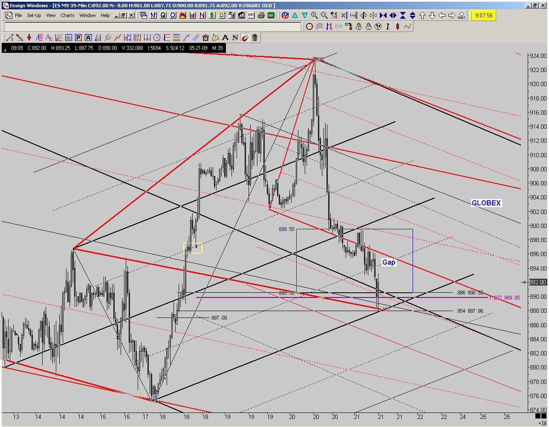
Task: Select the large A text tool
Action: (225, 37)
